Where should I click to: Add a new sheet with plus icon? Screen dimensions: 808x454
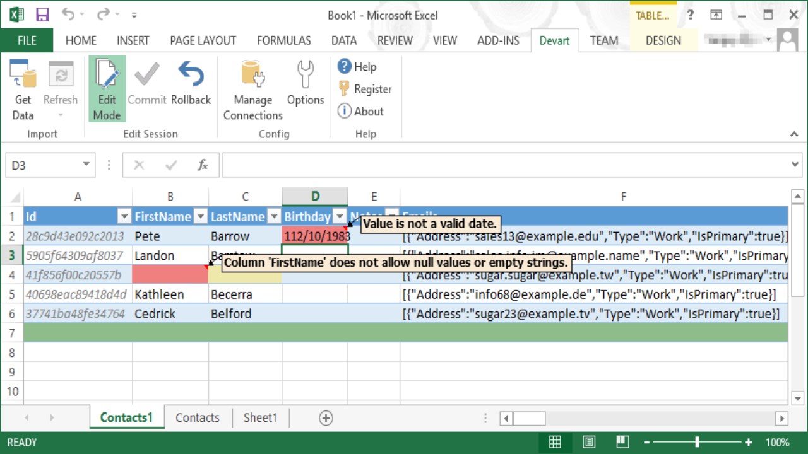click(x=326, y=417)
